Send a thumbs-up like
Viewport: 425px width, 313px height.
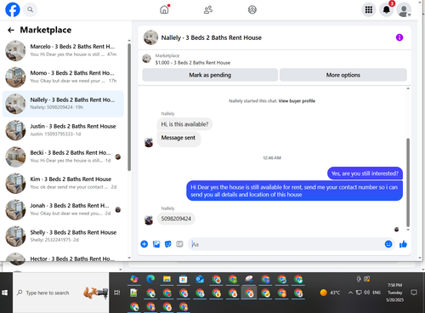(403, 244)
